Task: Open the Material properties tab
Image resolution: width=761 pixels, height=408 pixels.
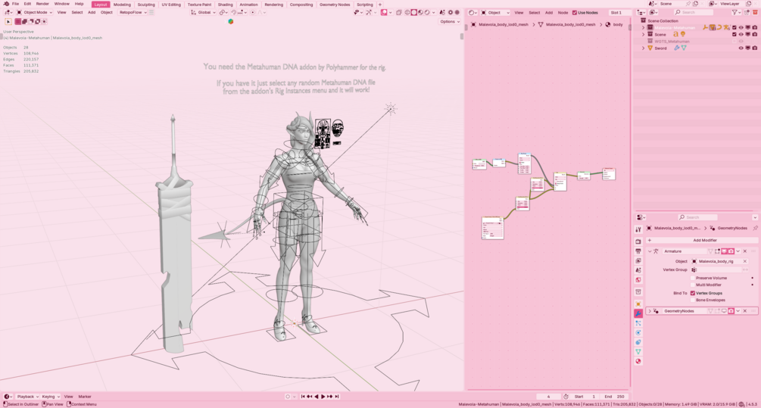Action: pos(638,361)
